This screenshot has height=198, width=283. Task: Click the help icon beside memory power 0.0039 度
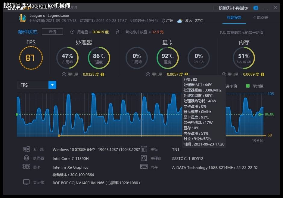pos(263,74)
